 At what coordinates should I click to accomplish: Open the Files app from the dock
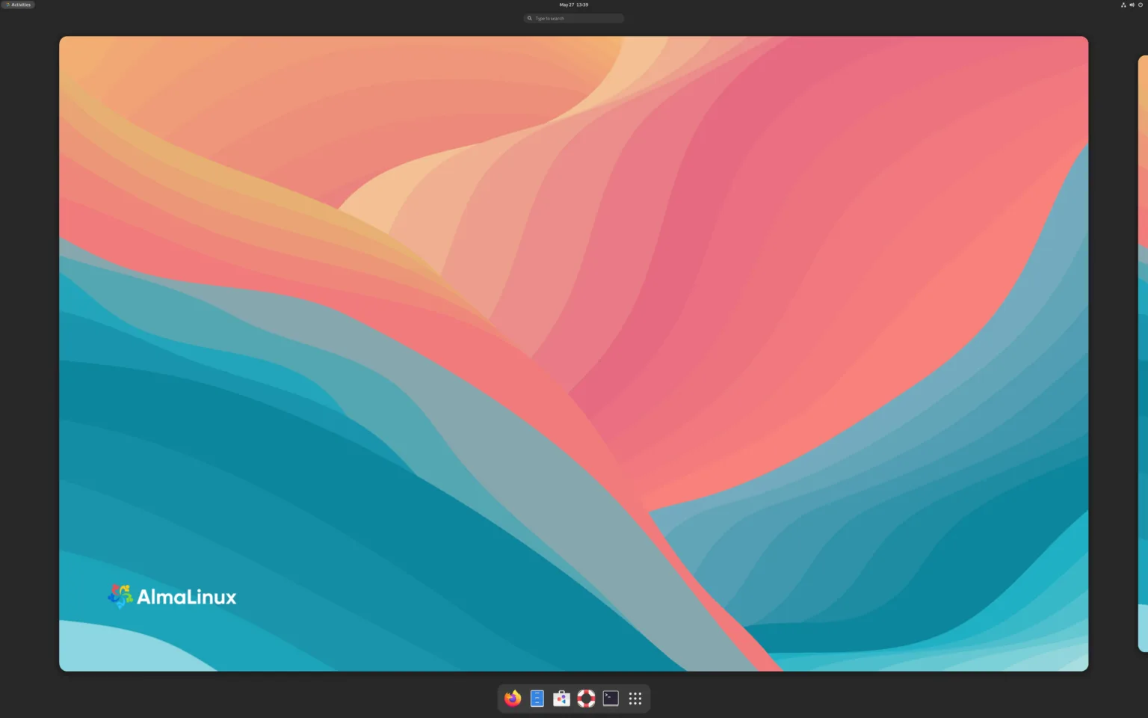(x=536, y=698)
